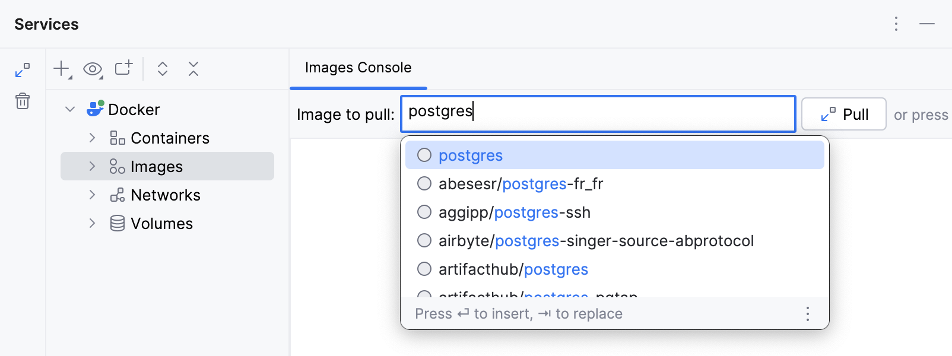Collapse all tree nodes icon
Screen dimensions: 952x356
[193, 69]
